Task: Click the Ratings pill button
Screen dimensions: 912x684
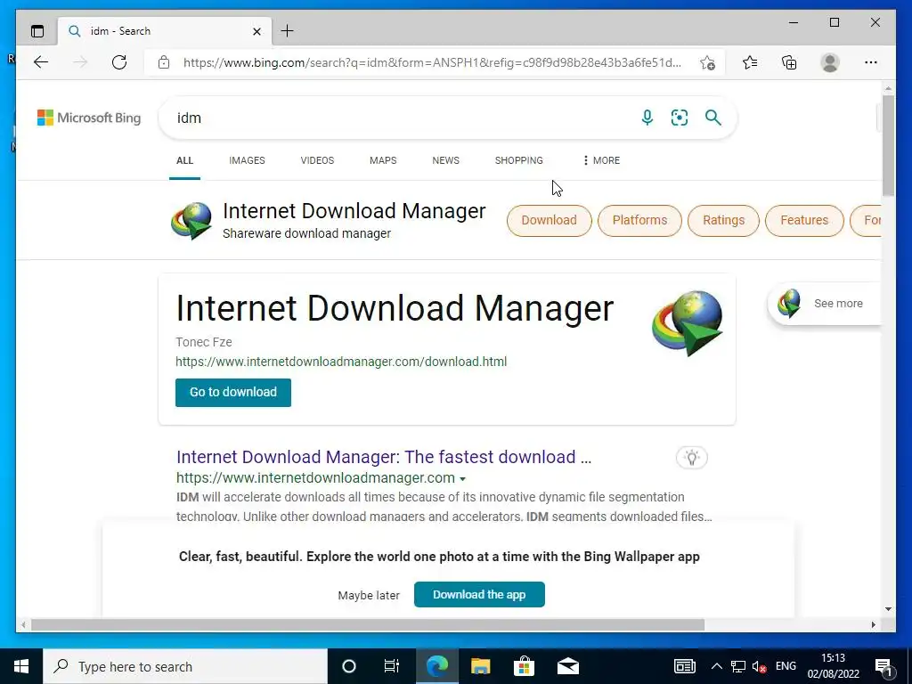Action: coord(723,221)
